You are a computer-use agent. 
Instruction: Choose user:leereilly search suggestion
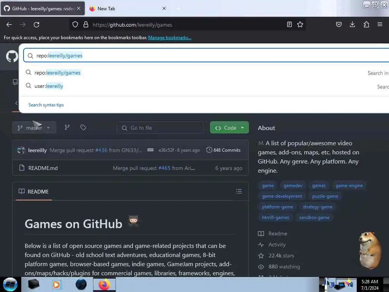[49, 86]
